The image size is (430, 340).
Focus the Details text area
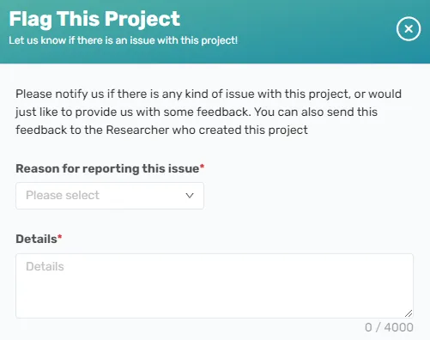(215, 286)
